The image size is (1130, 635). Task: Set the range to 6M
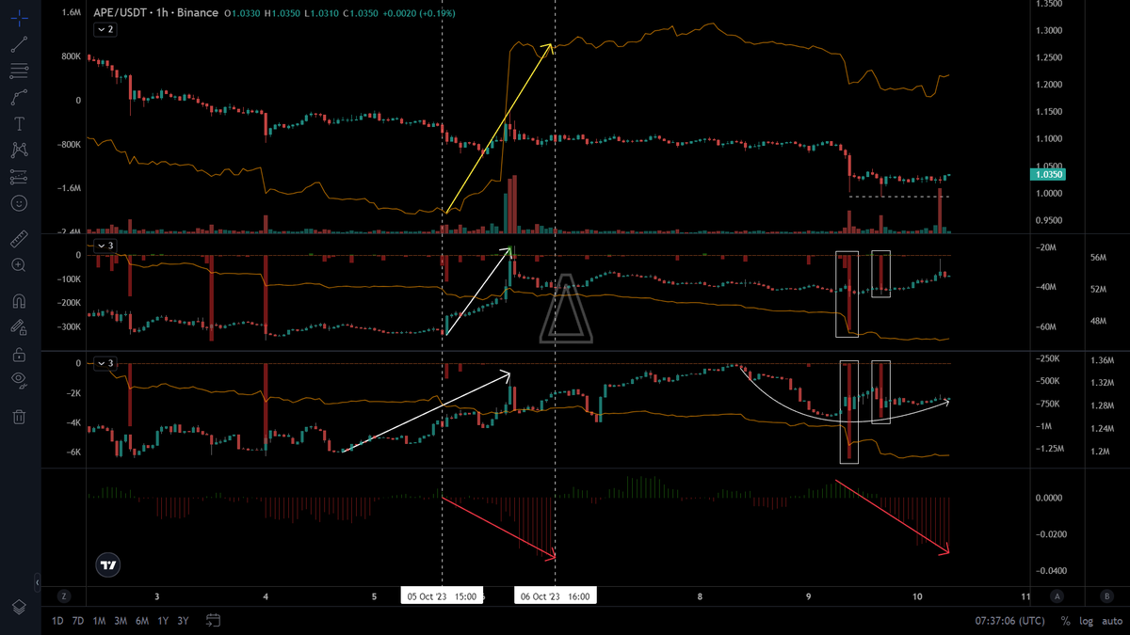[142, 621]
